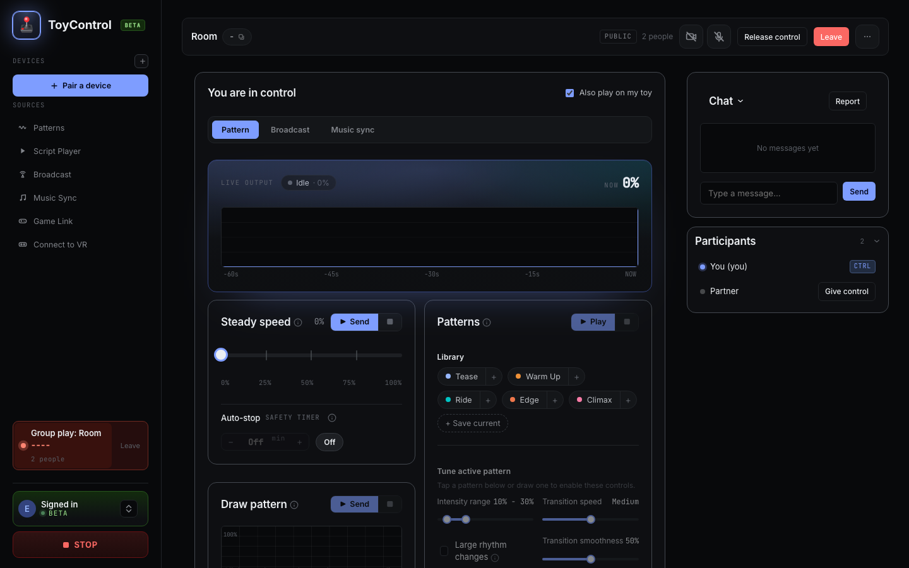Toggle the camera-off icon in the room bar
Screen dimensions: 909x568
pyautogui.click(x=691, y=37)
